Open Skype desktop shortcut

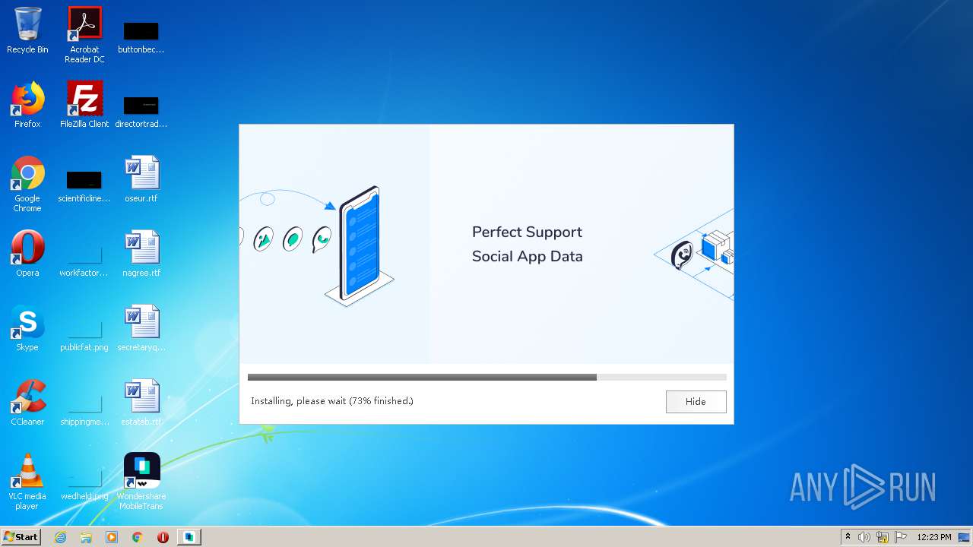(x=27, y=328)
